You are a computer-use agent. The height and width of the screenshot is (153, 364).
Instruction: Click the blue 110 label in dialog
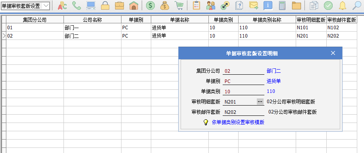click(271, 91)
